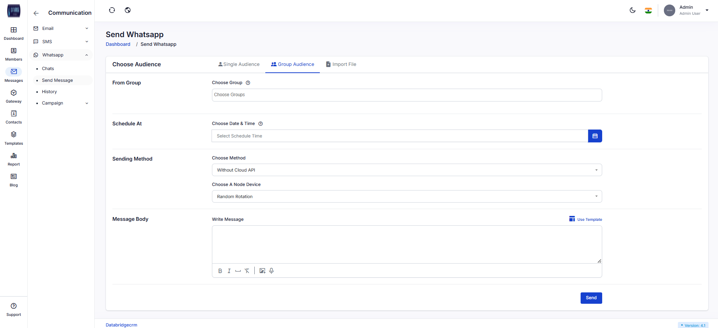Click the microphone audio icon in editor
Screen dimensions: 718x328
click(271, 271)
